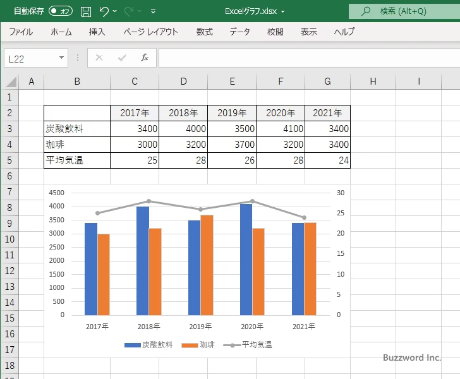The image size is (460, 379).
Task: Select row 6 header
Action: [9, 176]
